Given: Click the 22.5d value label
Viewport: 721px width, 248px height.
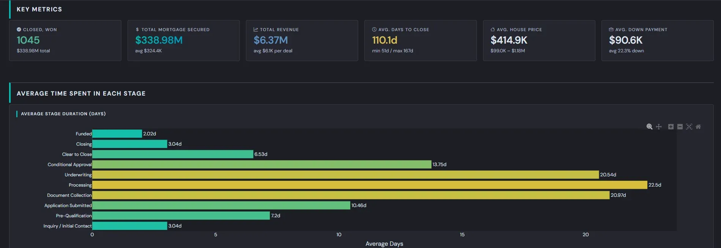Looking at the screenshot, I should [x=655, y=185].
